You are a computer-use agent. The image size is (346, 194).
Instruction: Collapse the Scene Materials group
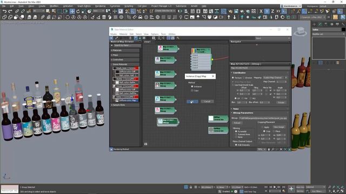(x=125, y=64)
